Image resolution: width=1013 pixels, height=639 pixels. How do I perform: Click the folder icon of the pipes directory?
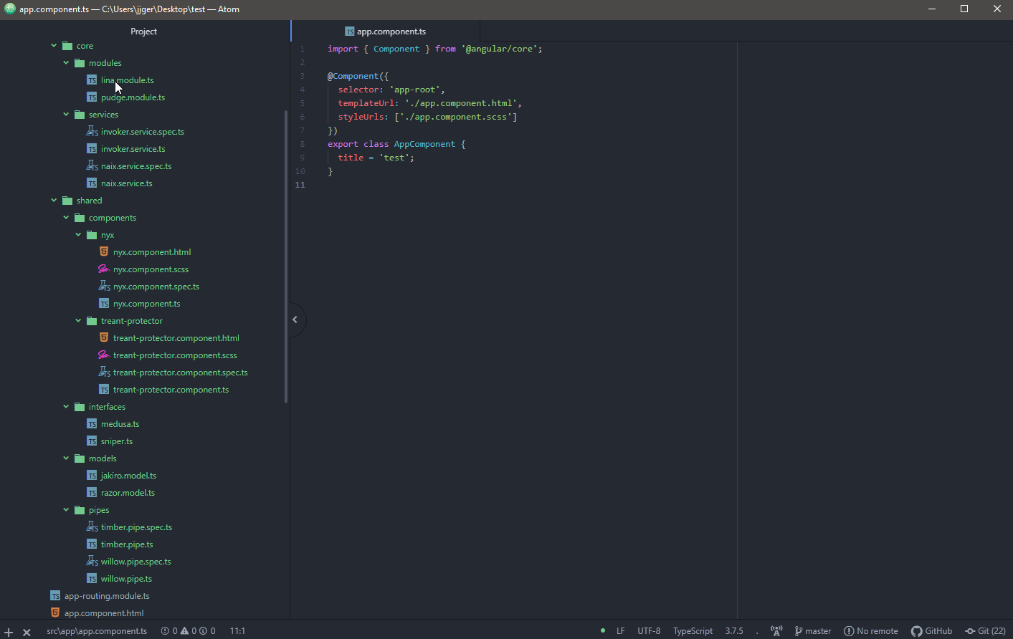click(80, 510)
